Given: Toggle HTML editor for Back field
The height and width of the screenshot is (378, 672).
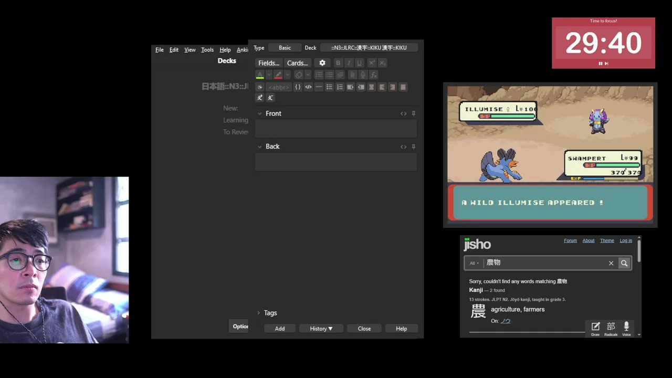Looking at the screenshot, I should [x=403, y=146].
